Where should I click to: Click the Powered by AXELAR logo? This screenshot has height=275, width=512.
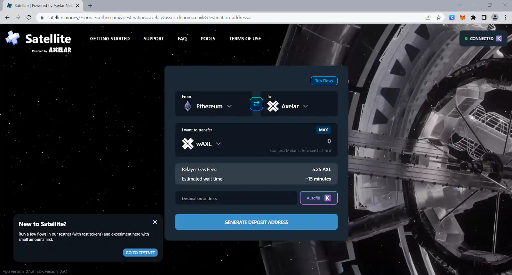point(52,50)
